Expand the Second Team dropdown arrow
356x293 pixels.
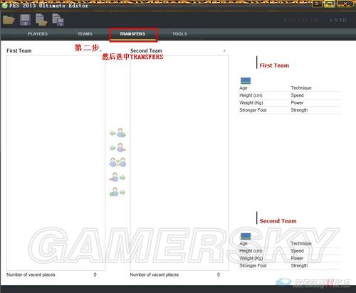pos(224,50)
